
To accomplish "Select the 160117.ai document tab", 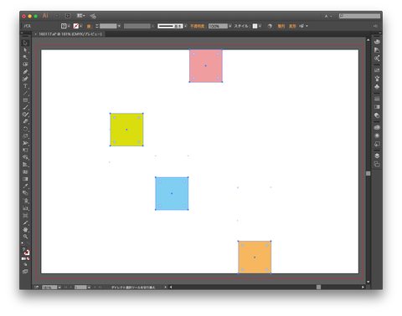I will (x=70, y=34).
